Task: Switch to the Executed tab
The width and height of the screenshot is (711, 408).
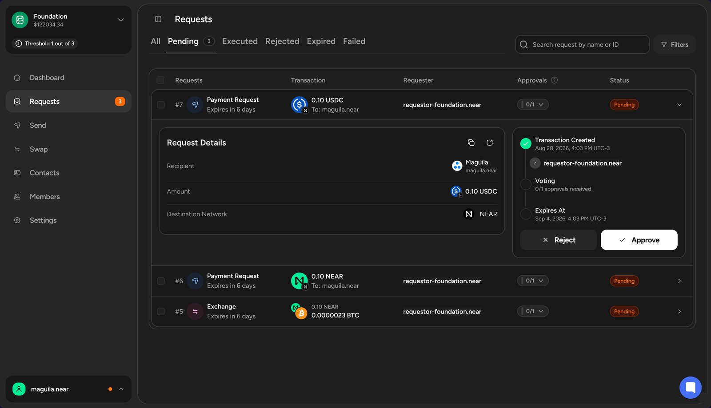Action: coord(240,41)
